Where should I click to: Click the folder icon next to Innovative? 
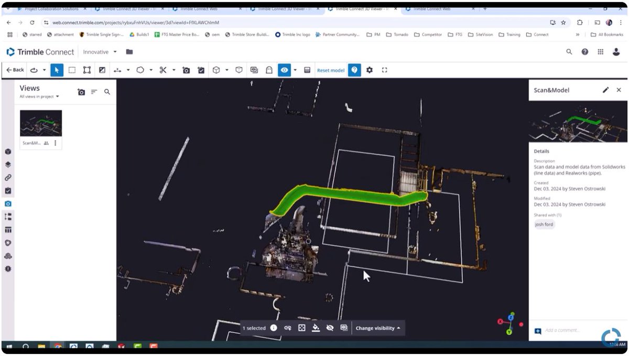click(129, 52)
